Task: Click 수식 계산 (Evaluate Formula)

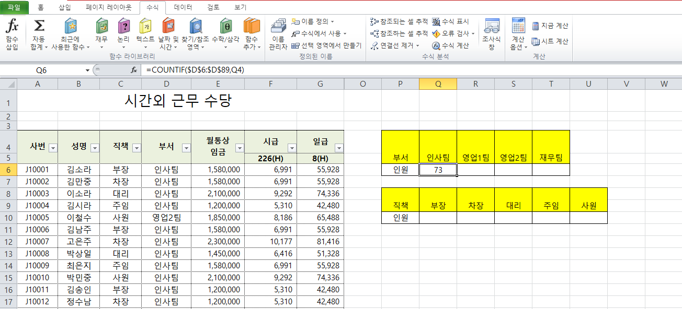Action: point(451,45)
